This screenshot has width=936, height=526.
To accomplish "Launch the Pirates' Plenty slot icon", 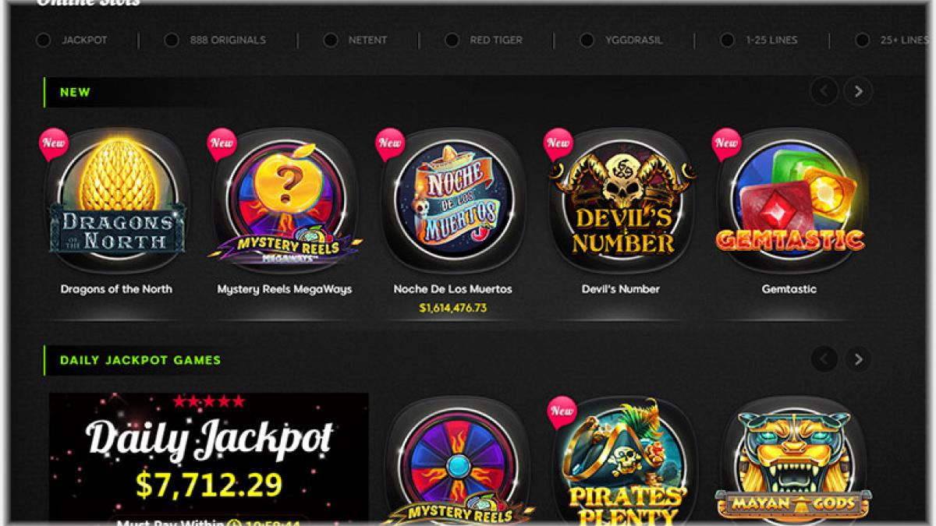I will coord(622,460).
